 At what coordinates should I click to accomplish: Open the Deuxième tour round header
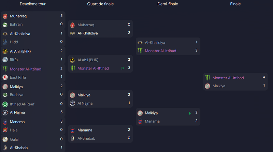(x=33, y=4)
